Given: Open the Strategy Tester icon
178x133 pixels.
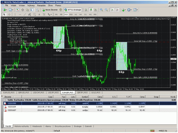Looking at the screenshot, I should tap(37, 10).
